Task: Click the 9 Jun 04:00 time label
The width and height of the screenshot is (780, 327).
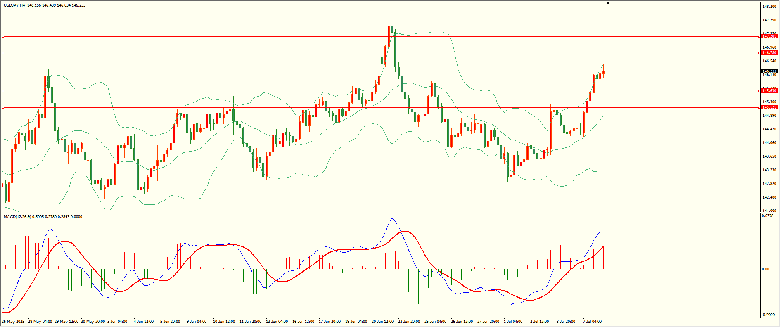Action: (x=197, y=322)
